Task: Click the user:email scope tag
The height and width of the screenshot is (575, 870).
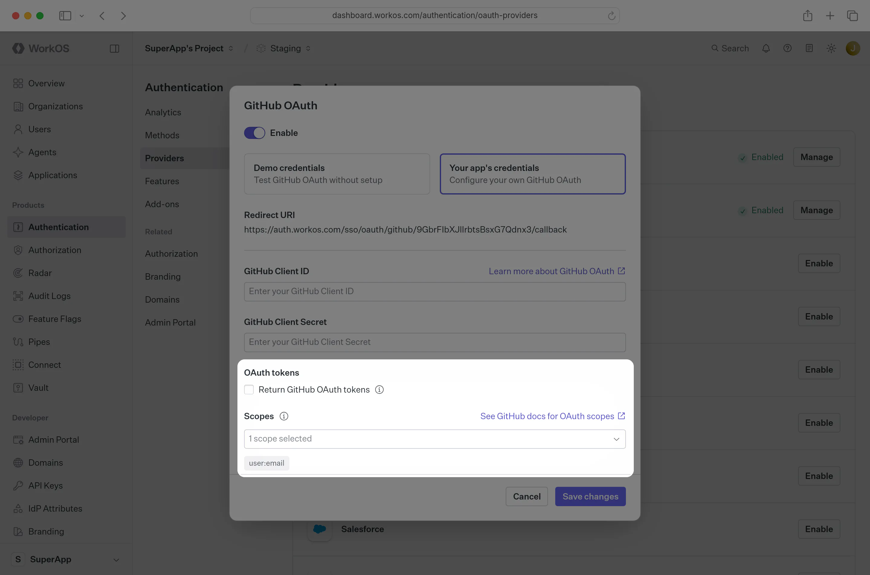Action: click(x=267, y=463)
